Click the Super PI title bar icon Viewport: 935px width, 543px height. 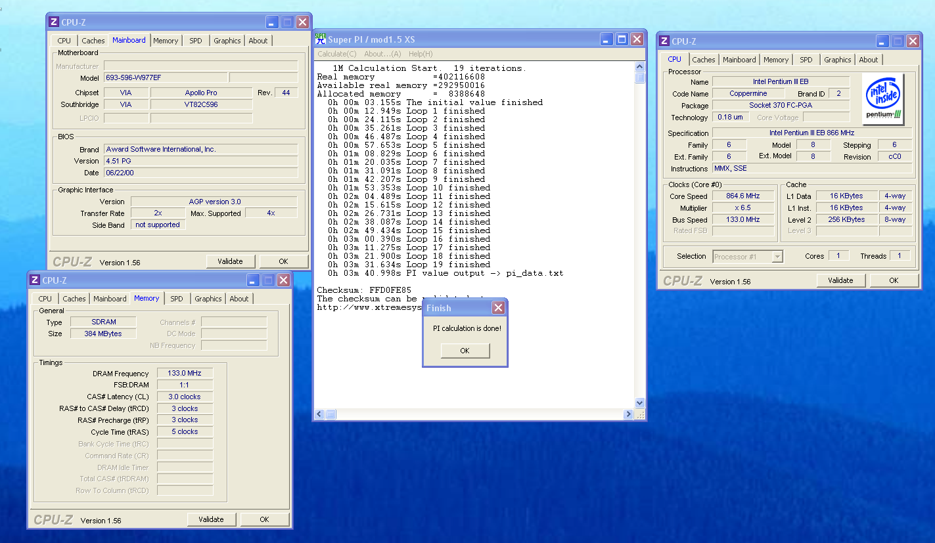[320, 39]
